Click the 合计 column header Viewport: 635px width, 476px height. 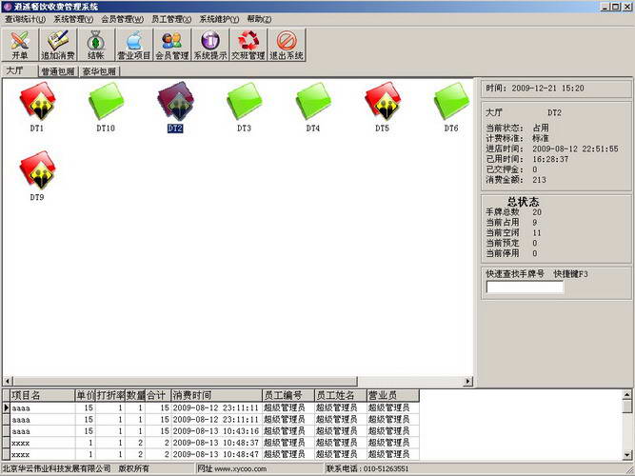coord(158,395)
